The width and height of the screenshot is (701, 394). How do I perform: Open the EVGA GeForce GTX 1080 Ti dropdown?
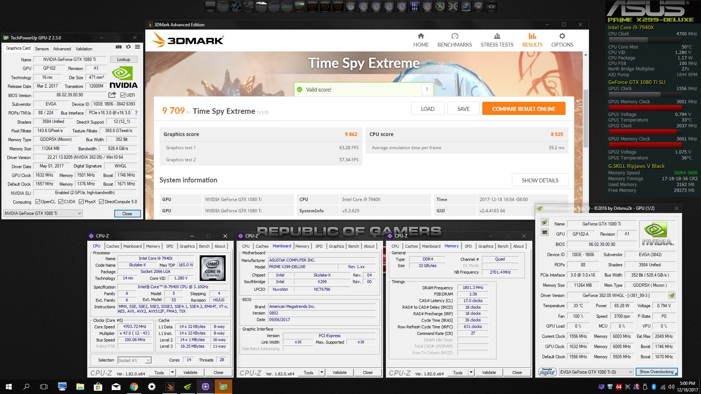(x=596, y=372)
